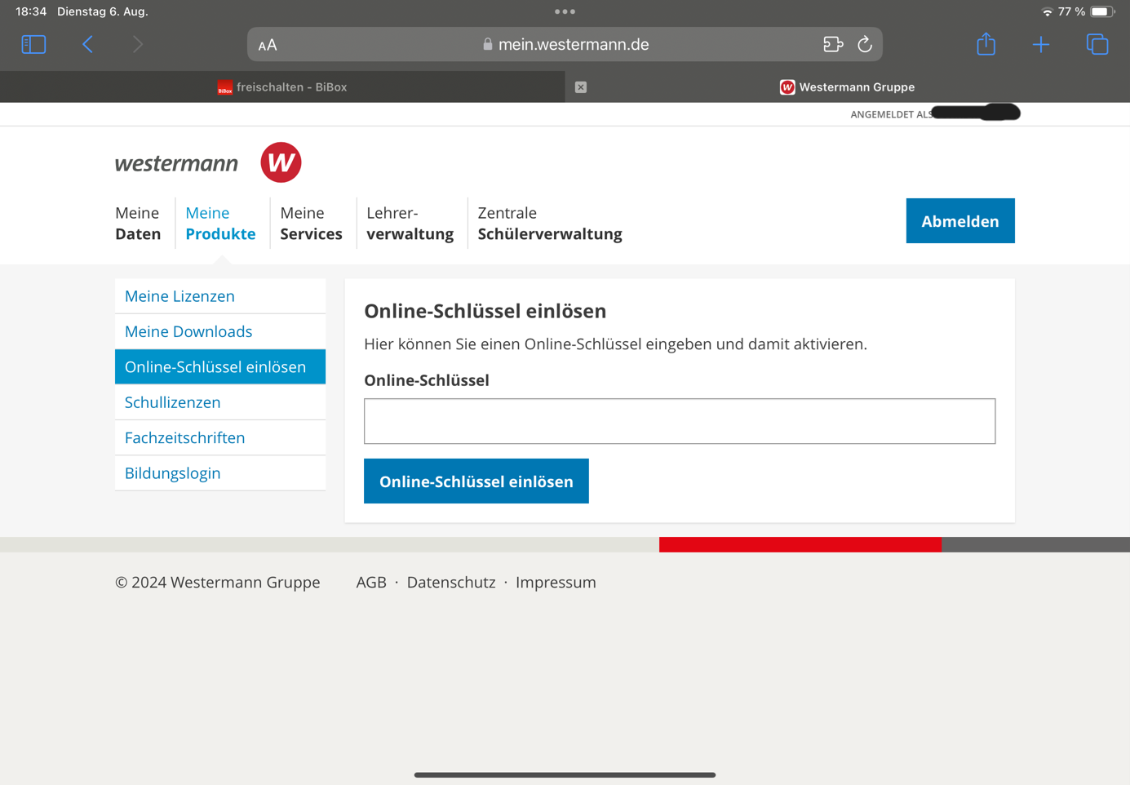This screenshot has width=1130, height=785.
Task: Tap the westermann wordmark
Action: click(x=176, y=163)
